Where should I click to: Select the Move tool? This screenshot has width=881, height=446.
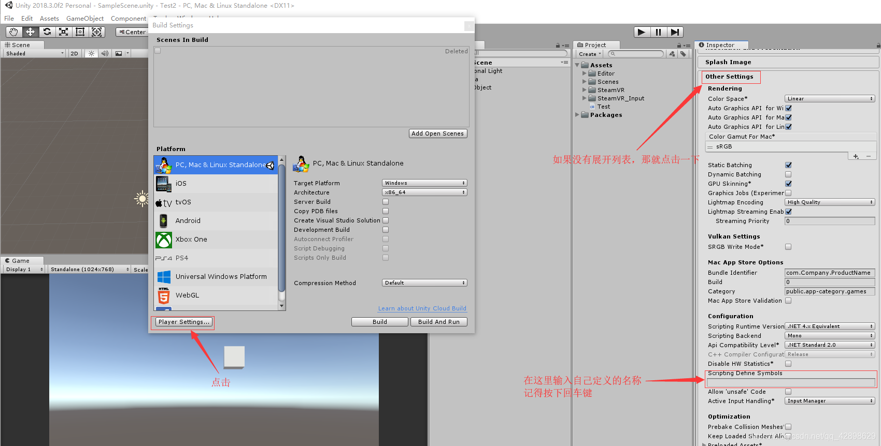(31, 32)
